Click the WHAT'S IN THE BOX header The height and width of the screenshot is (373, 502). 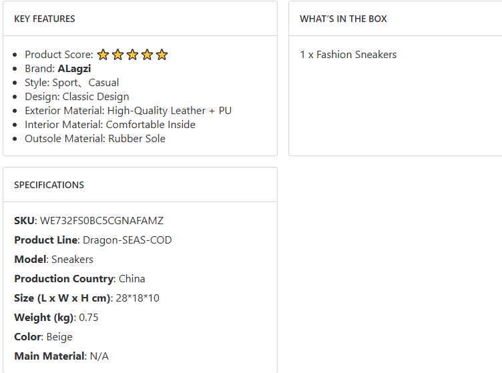tap(343, 19)
